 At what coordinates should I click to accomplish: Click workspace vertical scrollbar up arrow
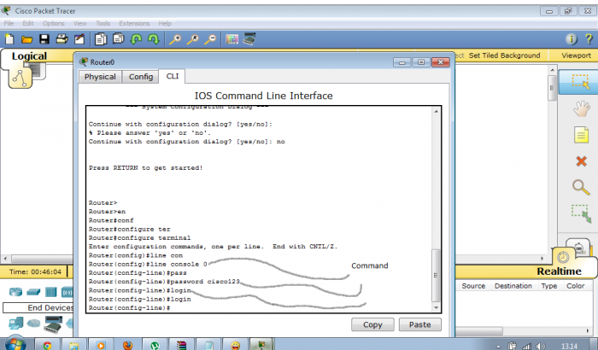click(x=552, y=70)
